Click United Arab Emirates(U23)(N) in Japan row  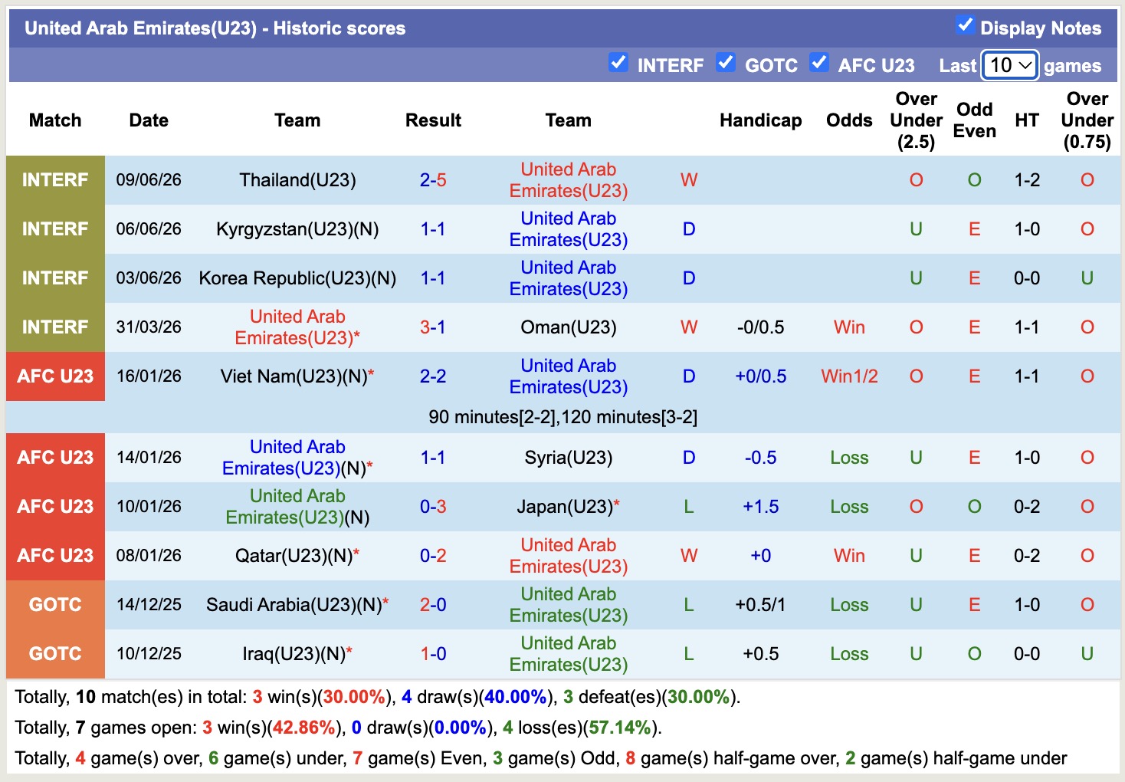297,507
